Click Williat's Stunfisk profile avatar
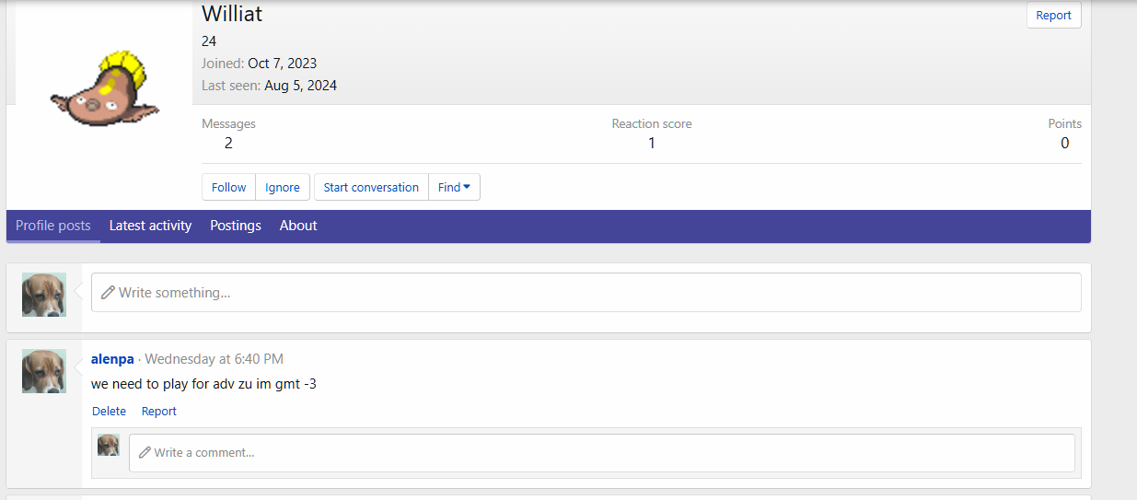This screenshot has width=1137, height=500. click(104, 87)
